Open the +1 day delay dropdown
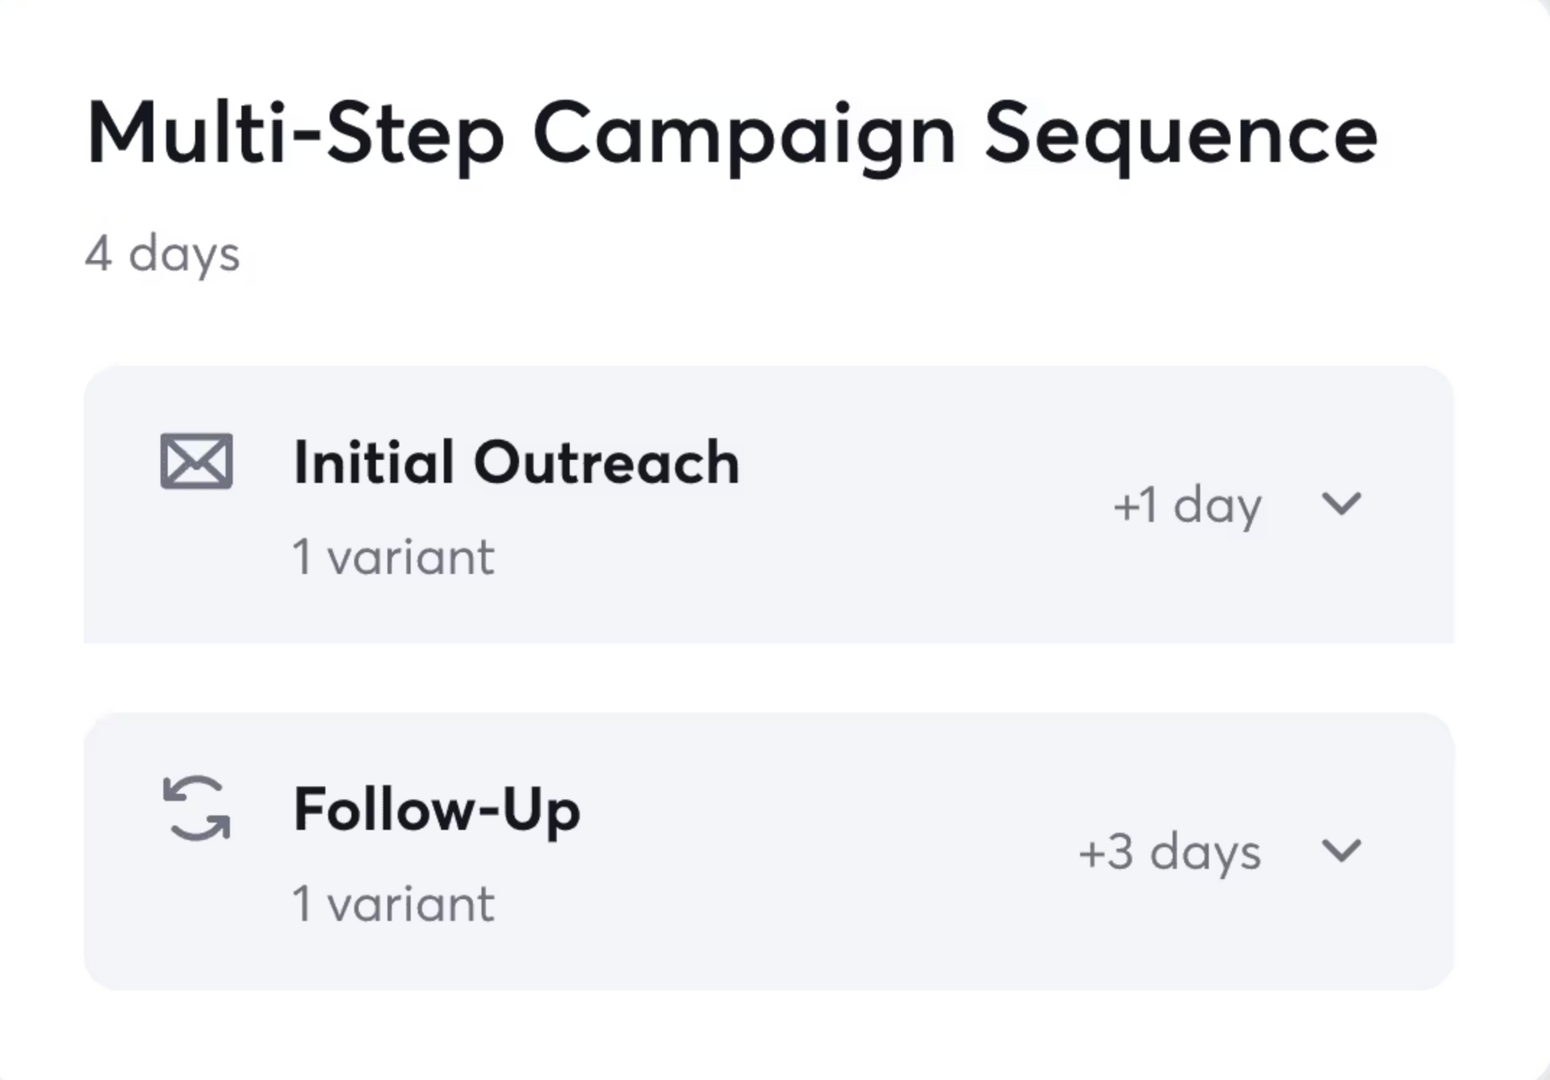 (1187, 507)
